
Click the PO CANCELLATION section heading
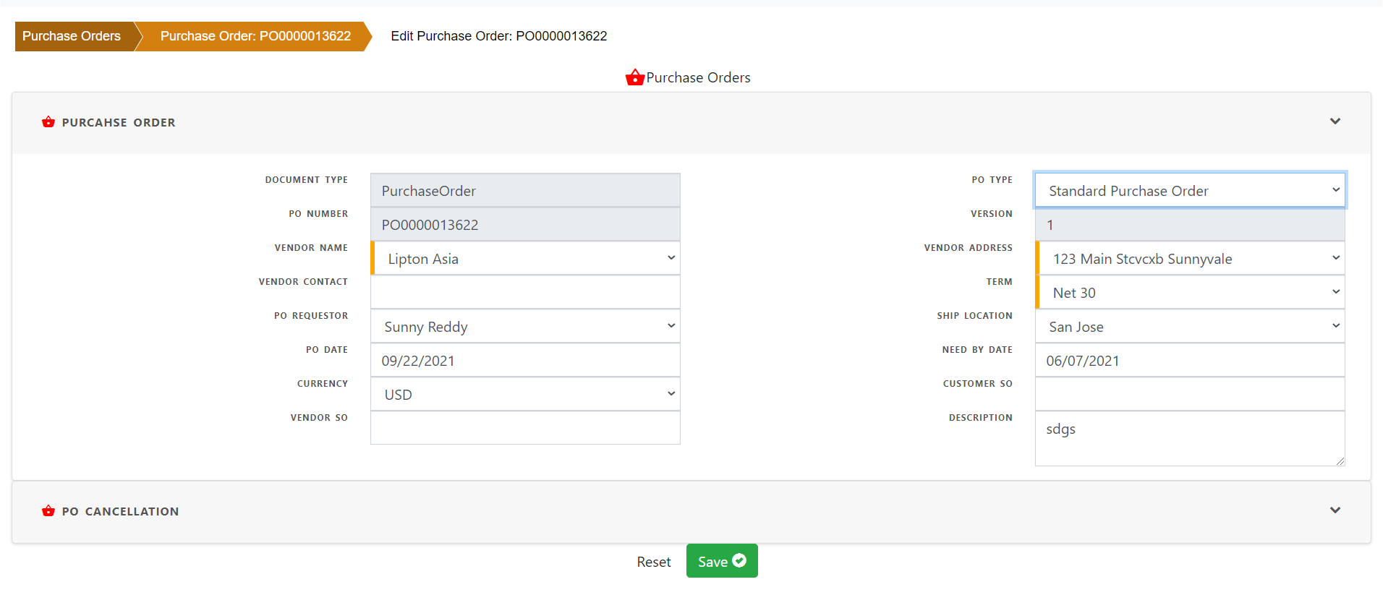click(120, 511)
